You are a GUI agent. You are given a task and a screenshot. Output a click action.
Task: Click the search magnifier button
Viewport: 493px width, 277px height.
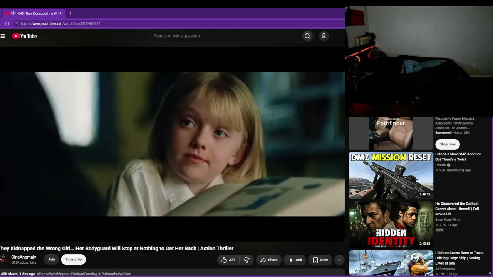pos(307,36)
